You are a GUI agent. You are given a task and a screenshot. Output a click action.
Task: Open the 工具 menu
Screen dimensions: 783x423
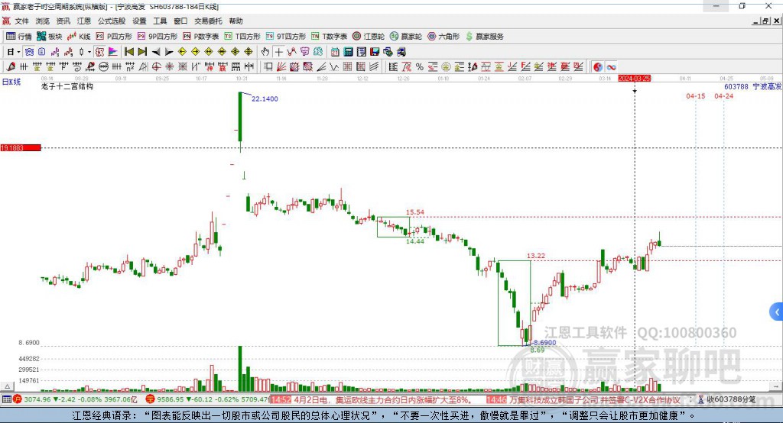click(160, 21)
